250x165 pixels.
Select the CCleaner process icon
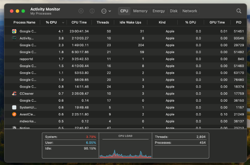[14, 93]
